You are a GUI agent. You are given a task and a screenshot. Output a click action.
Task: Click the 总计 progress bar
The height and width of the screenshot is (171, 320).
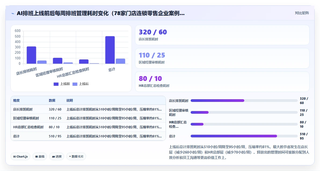[244, 136]
